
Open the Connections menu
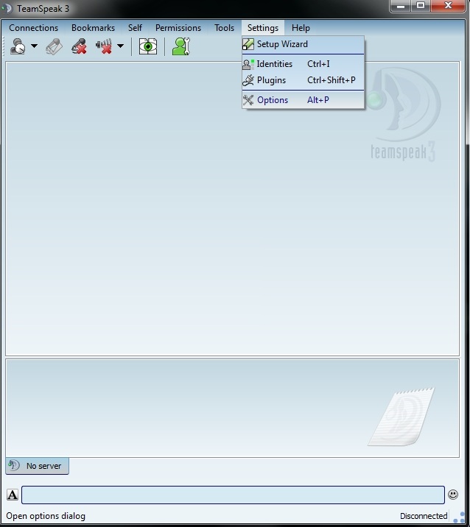34,28
